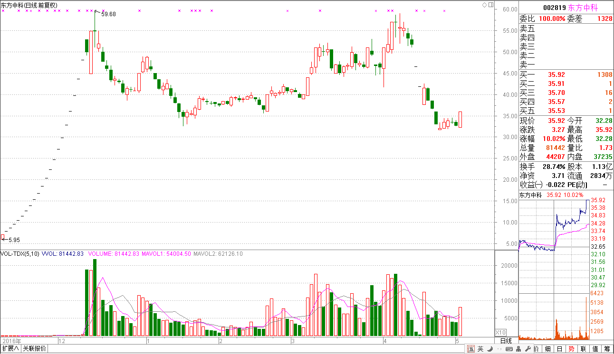The image size is (614, 354).
Task: Click the MAVOL2: 62126.10 label
Action: tap(218, 254)
